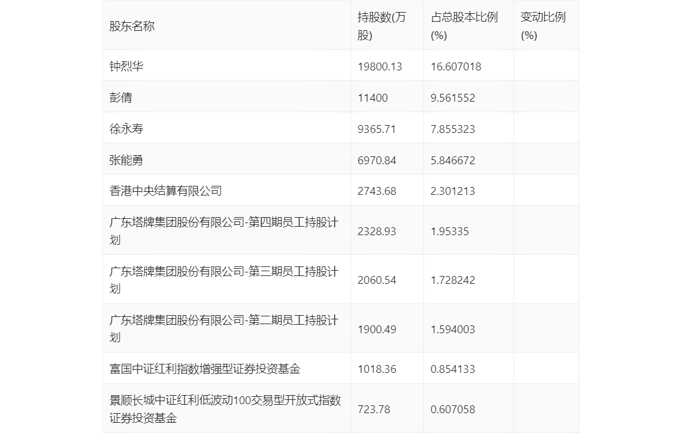Select the value 11400
682x433 pixels.
pos(373,98)
